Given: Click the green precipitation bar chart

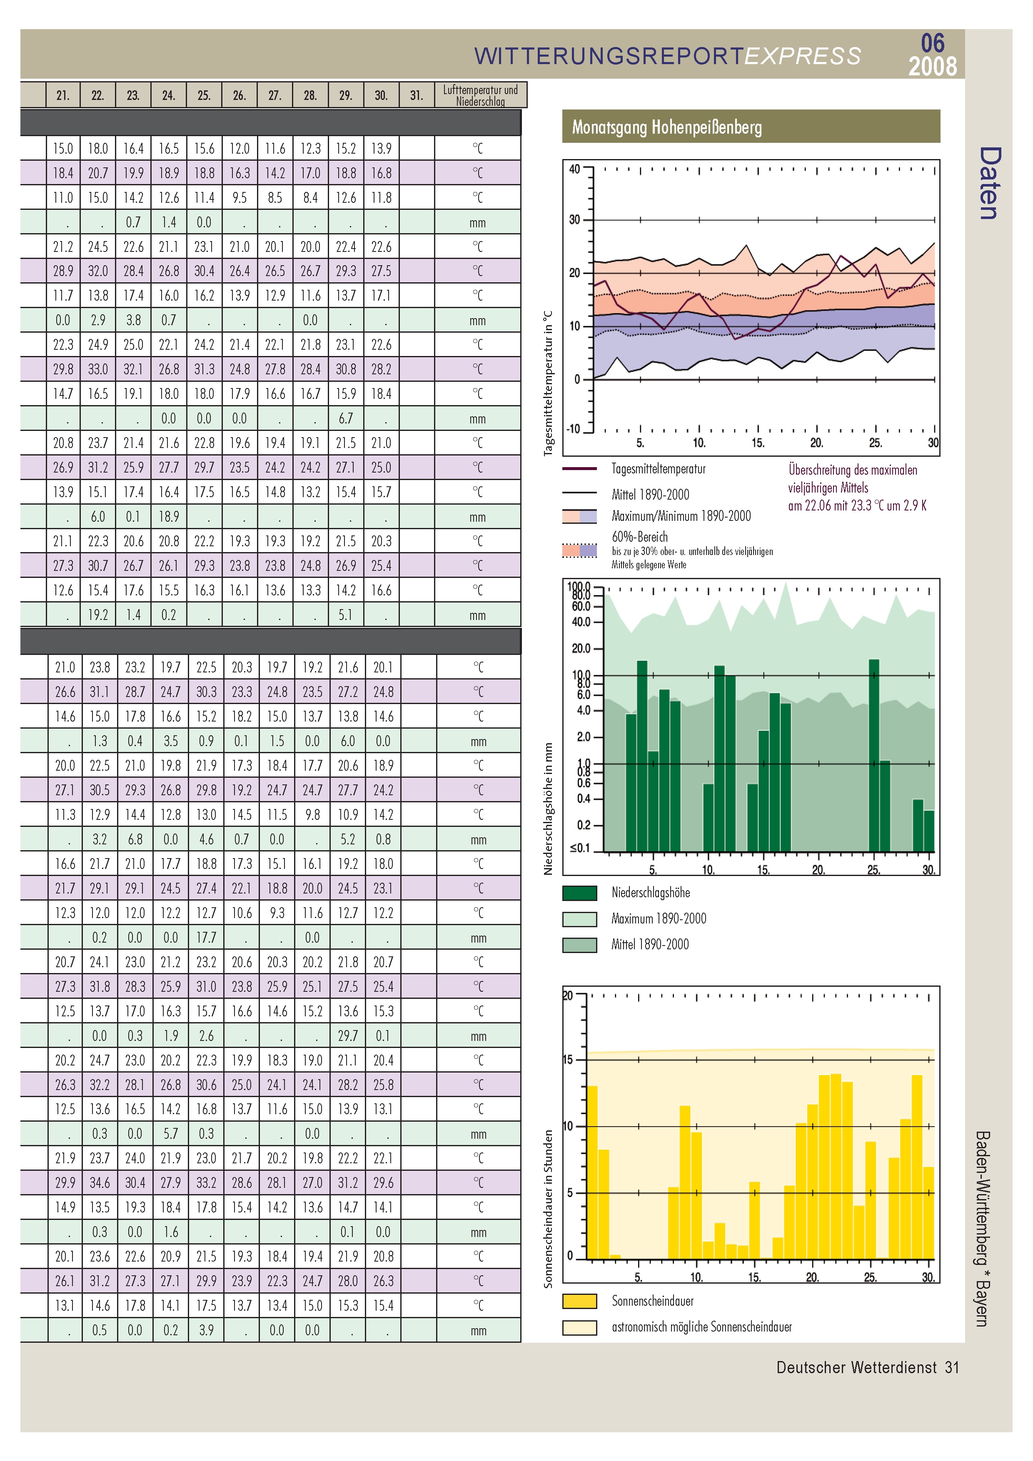Looking at the screenshot, I should point(751,727).
